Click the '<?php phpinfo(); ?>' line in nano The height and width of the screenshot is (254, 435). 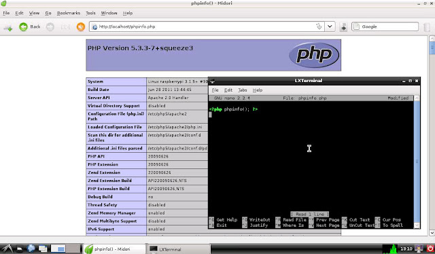pos(233,109)
